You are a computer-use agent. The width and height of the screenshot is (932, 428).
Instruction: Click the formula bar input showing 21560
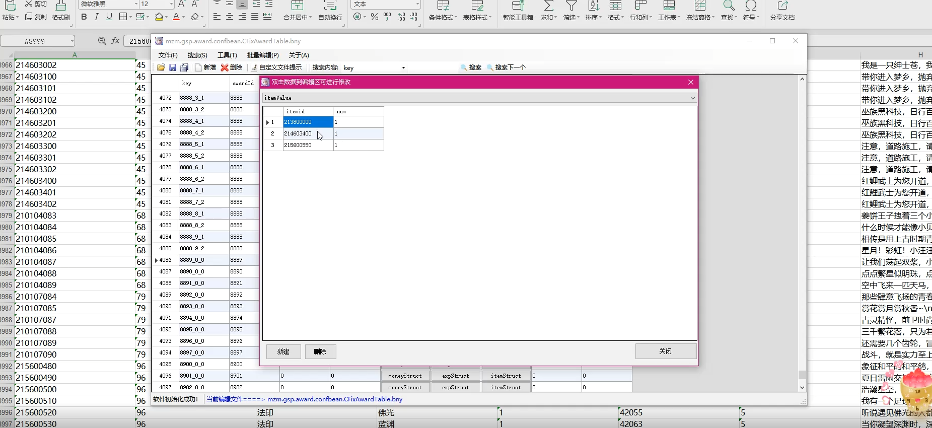coord(138,41)
